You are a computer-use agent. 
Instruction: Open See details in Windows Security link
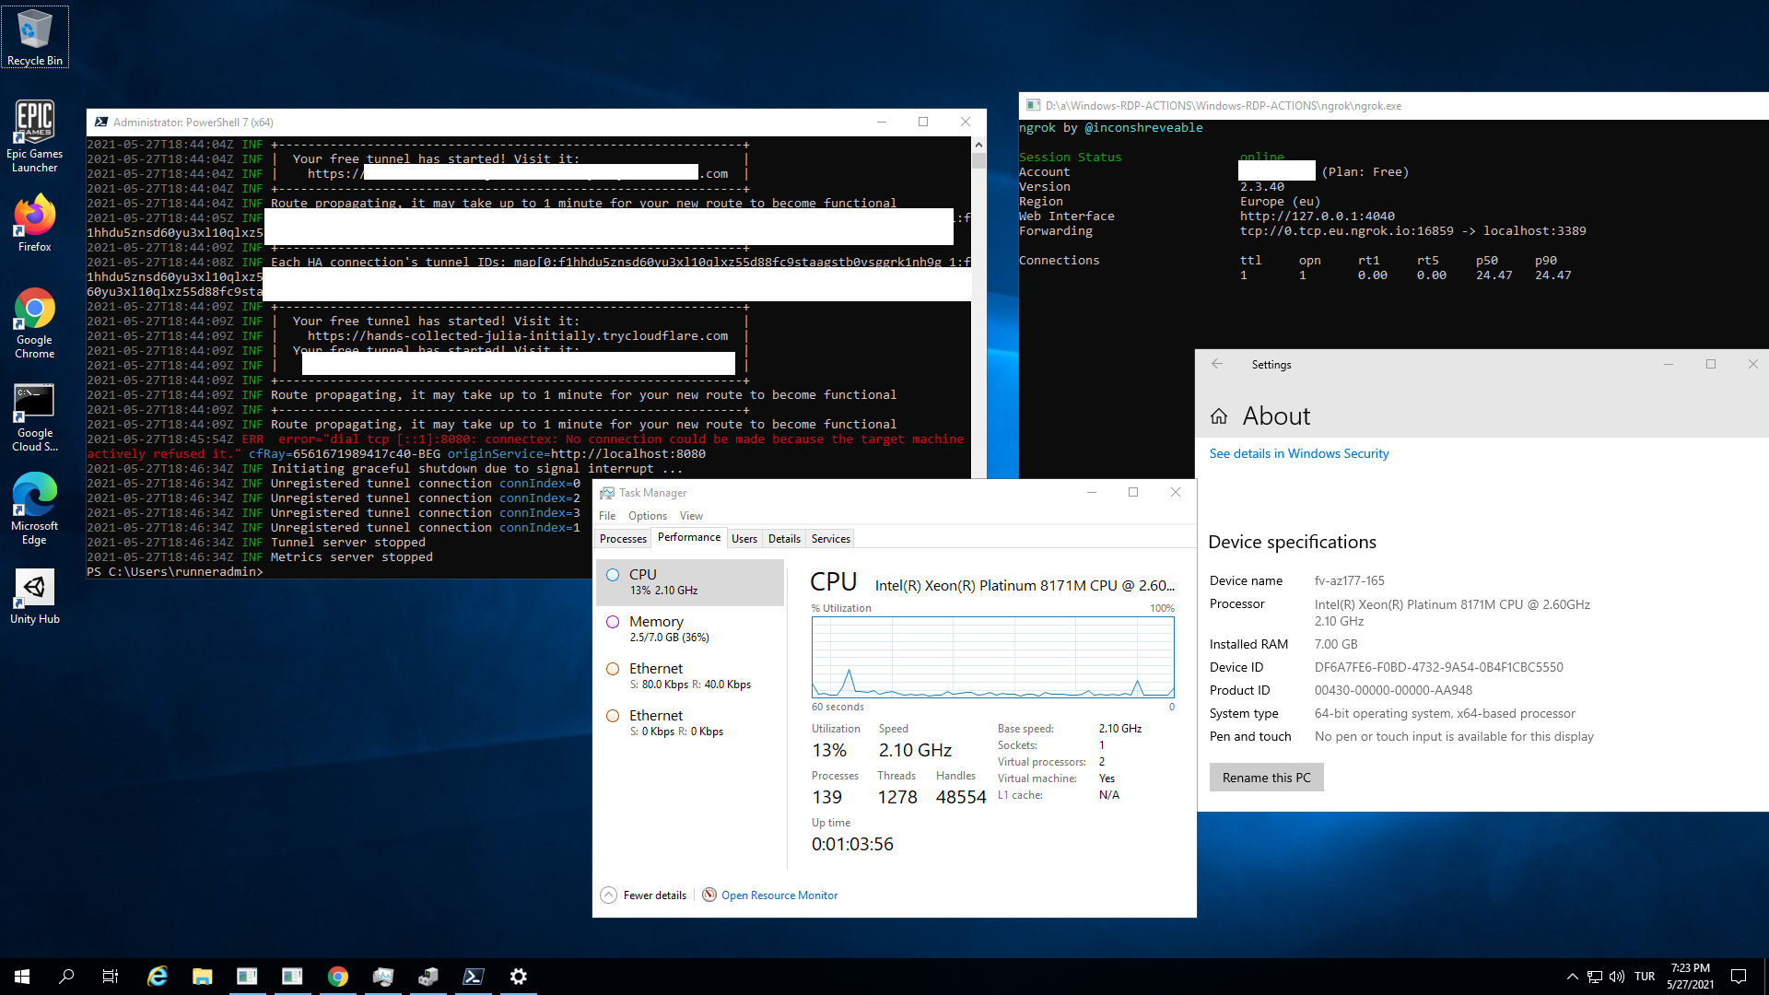click(x=1298, y=453)
